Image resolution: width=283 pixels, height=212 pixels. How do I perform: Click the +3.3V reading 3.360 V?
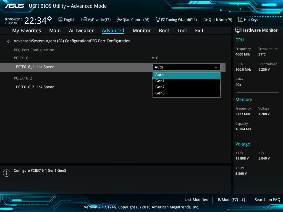coord(241,173)
